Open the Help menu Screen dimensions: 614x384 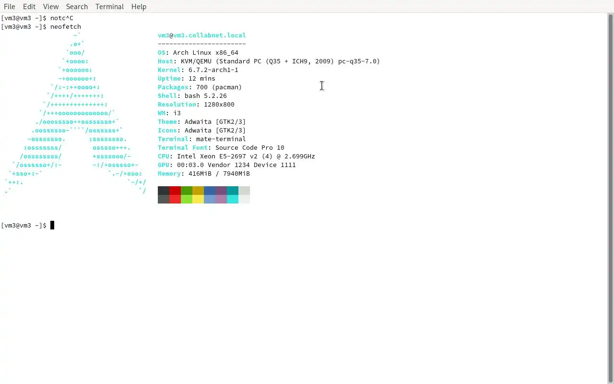(x=139, y=6)
